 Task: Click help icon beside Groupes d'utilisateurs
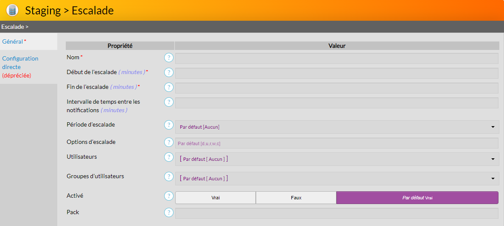point(169,176)
